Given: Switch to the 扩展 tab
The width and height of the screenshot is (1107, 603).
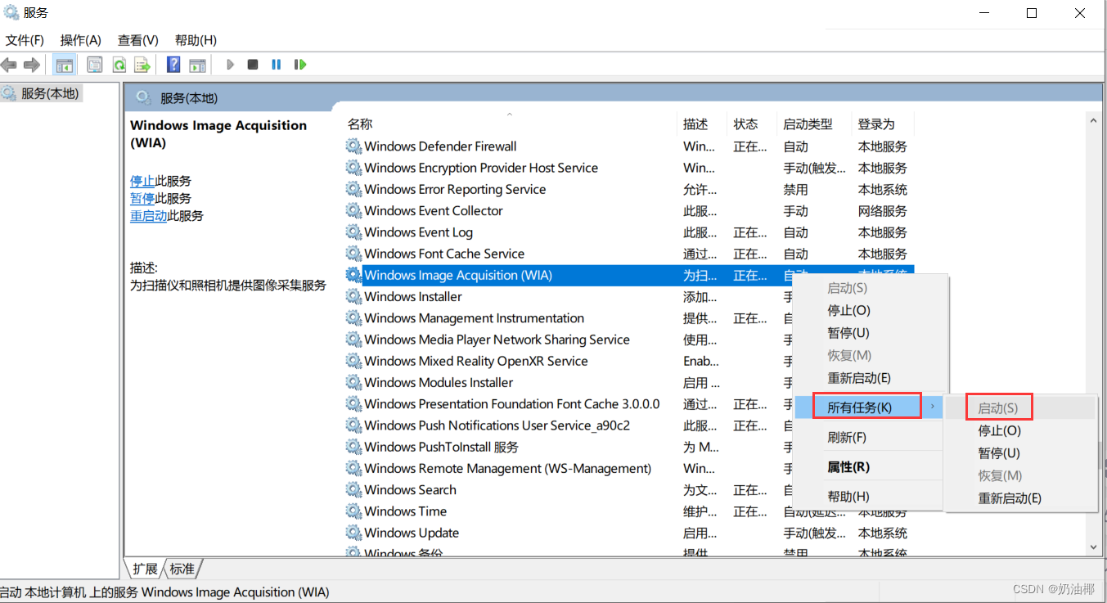Looking at the screenshot, I should point(145,569).
